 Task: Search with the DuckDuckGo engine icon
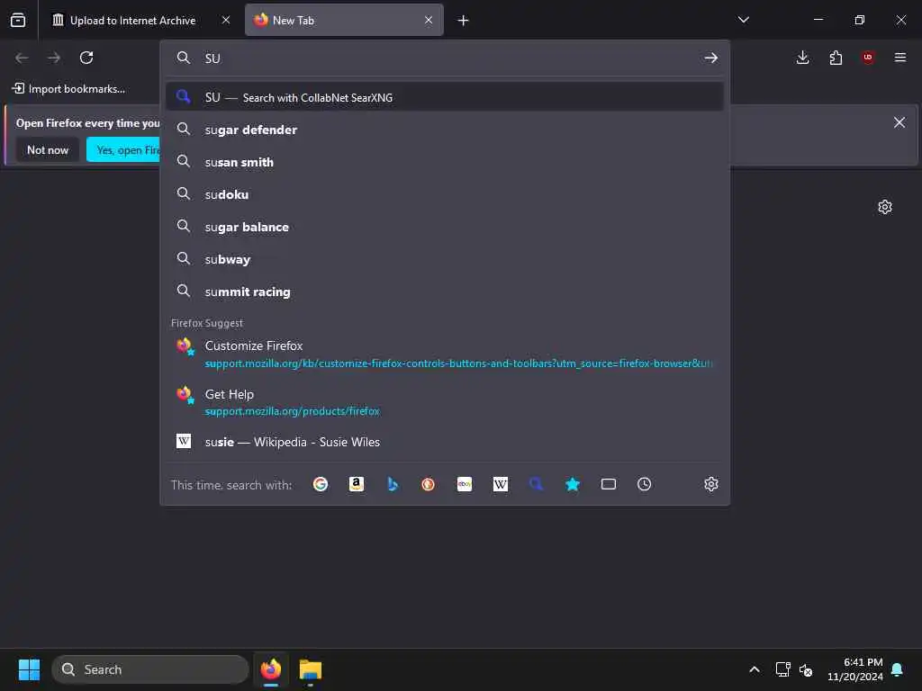[x=428, y=484]
